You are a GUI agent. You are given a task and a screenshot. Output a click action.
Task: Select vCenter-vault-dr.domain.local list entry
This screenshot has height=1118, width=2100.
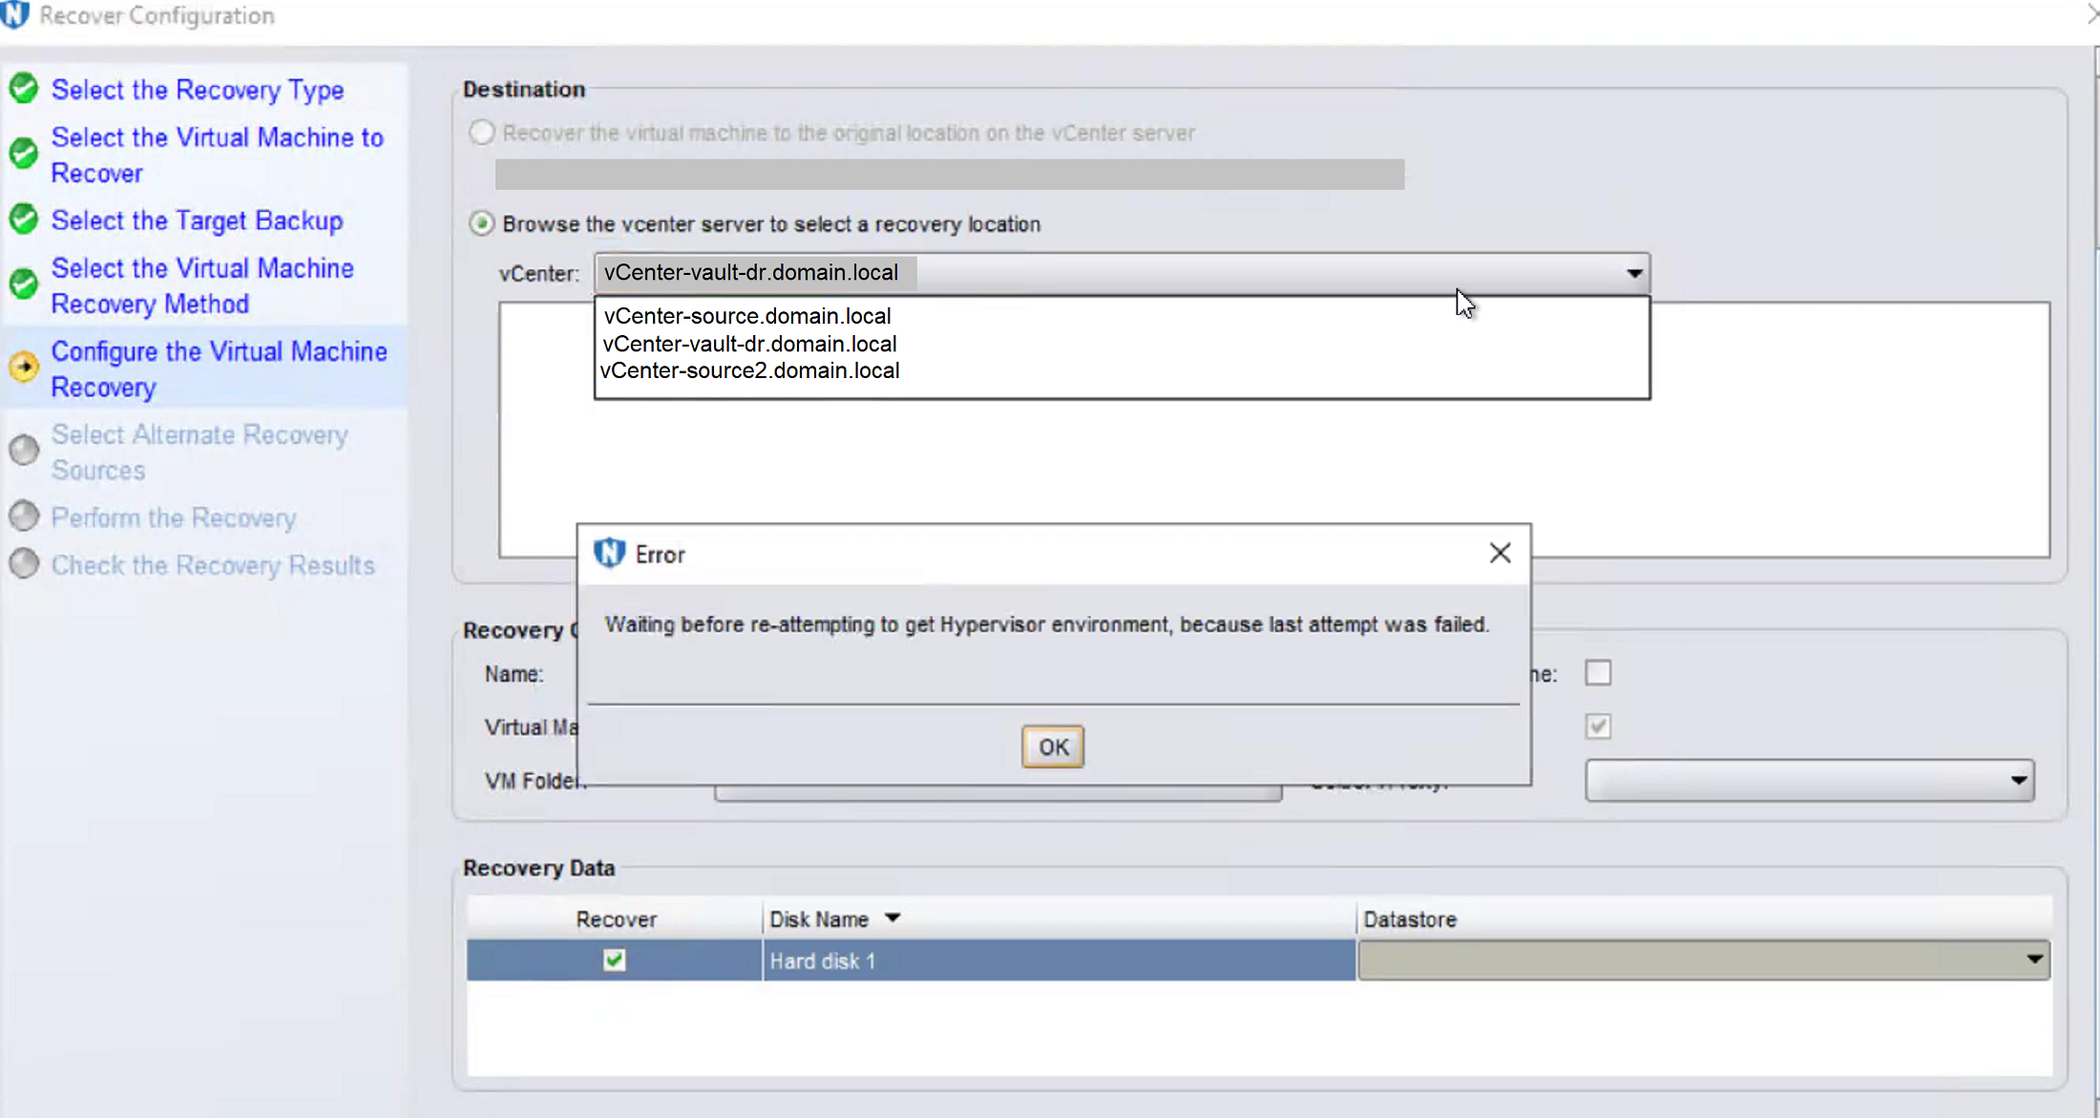tap(749, 344)
